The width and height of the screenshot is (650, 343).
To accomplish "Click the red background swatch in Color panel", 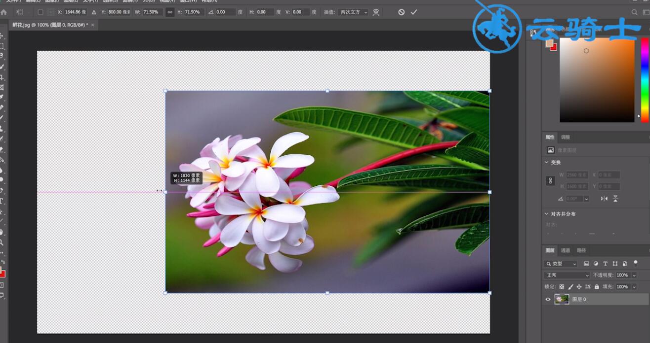I will coord(554,47).
